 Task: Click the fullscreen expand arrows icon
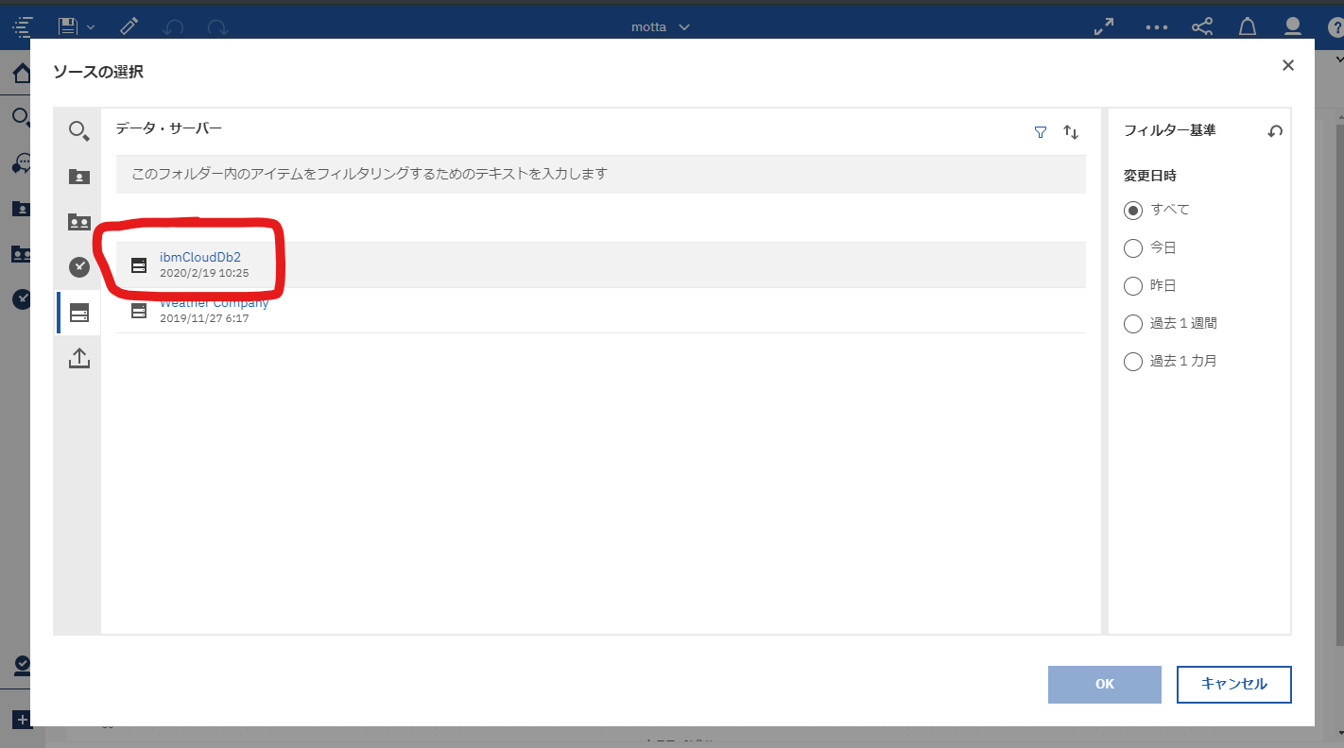(1104, 27)
